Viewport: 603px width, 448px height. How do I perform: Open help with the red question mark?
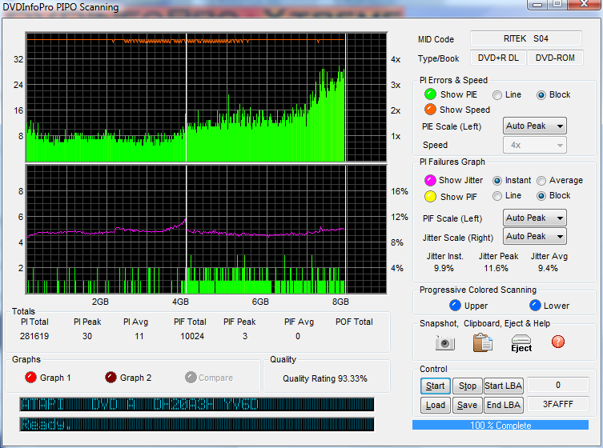pos(558,342)
